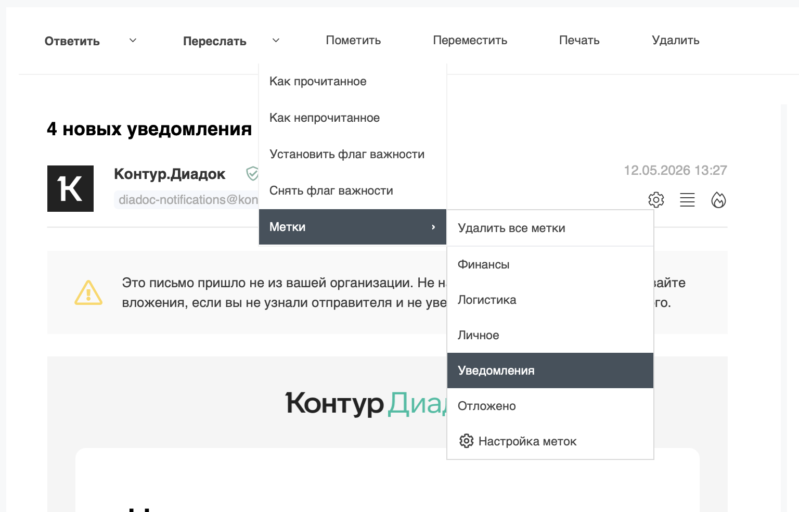Open message settings gear icon
The height and width of the screenshot is (512, 799).
coord(656,200)
